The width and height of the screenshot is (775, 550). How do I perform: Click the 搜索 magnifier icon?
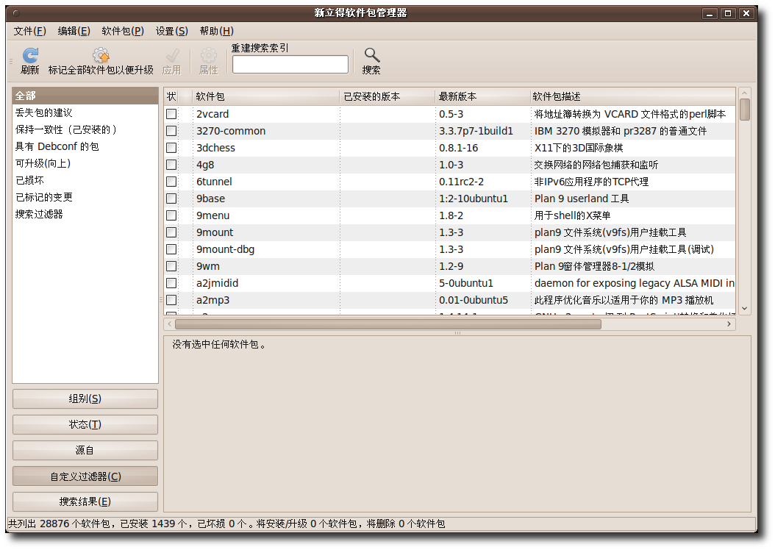(371, 55)
